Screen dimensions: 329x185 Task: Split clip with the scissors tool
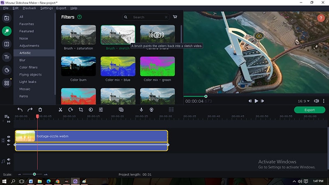[x=60, y=109]
